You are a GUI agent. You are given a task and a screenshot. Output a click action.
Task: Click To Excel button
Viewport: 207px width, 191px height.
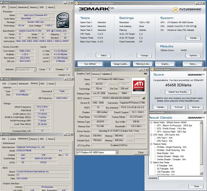point(178,107)
